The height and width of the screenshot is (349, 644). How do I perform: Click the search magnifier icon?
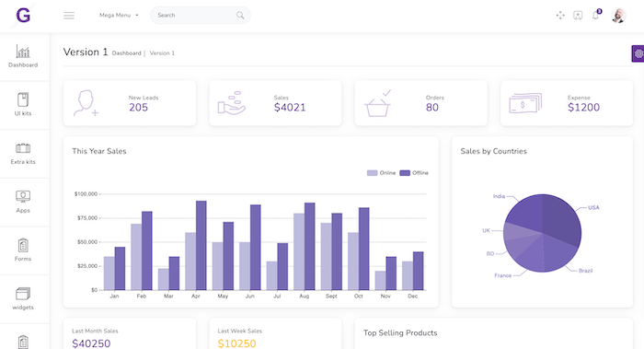pyautogui.click(x=240, y=16)
